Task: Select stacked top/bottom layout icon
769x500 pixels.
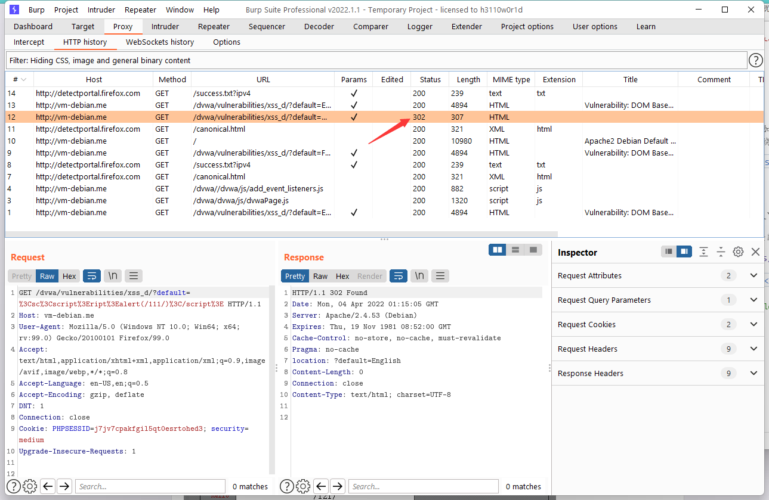Action: tap(515, 250)
